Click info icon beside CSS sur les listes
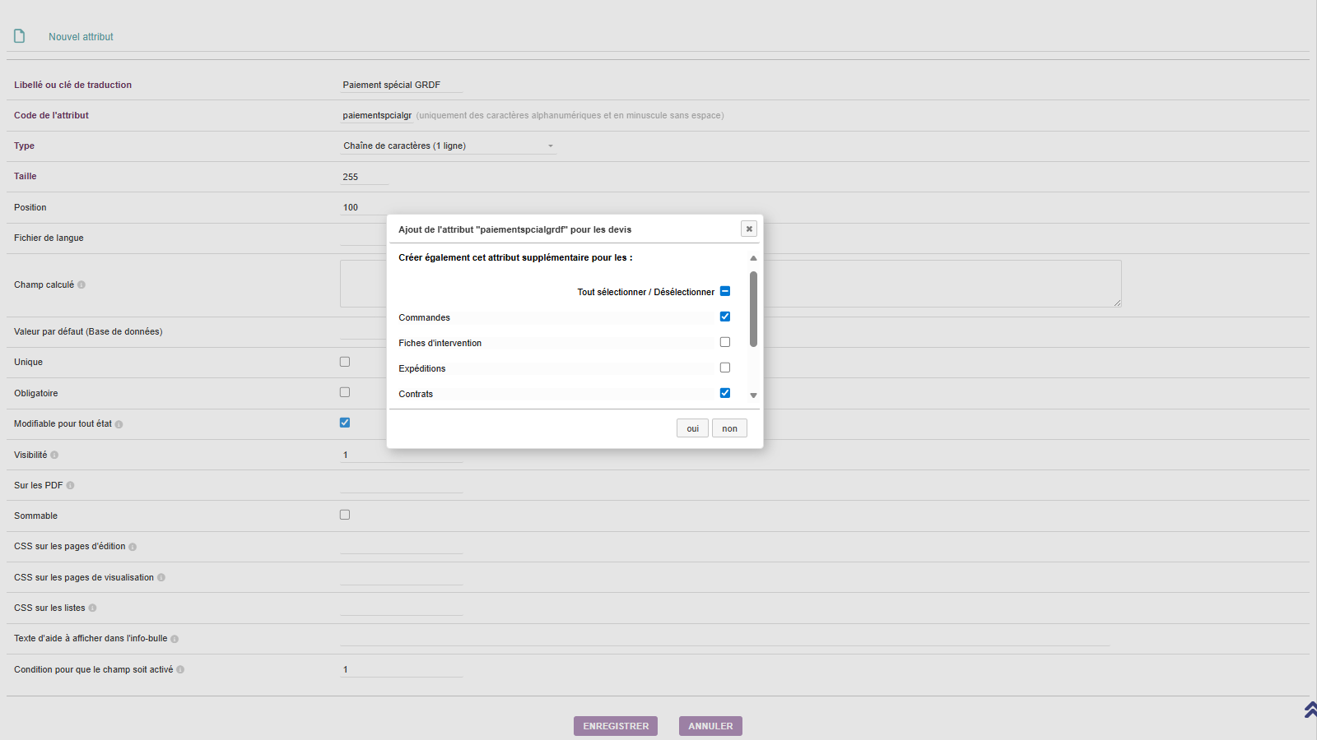This screenshot has width=1317, height=740. [92, 608]
